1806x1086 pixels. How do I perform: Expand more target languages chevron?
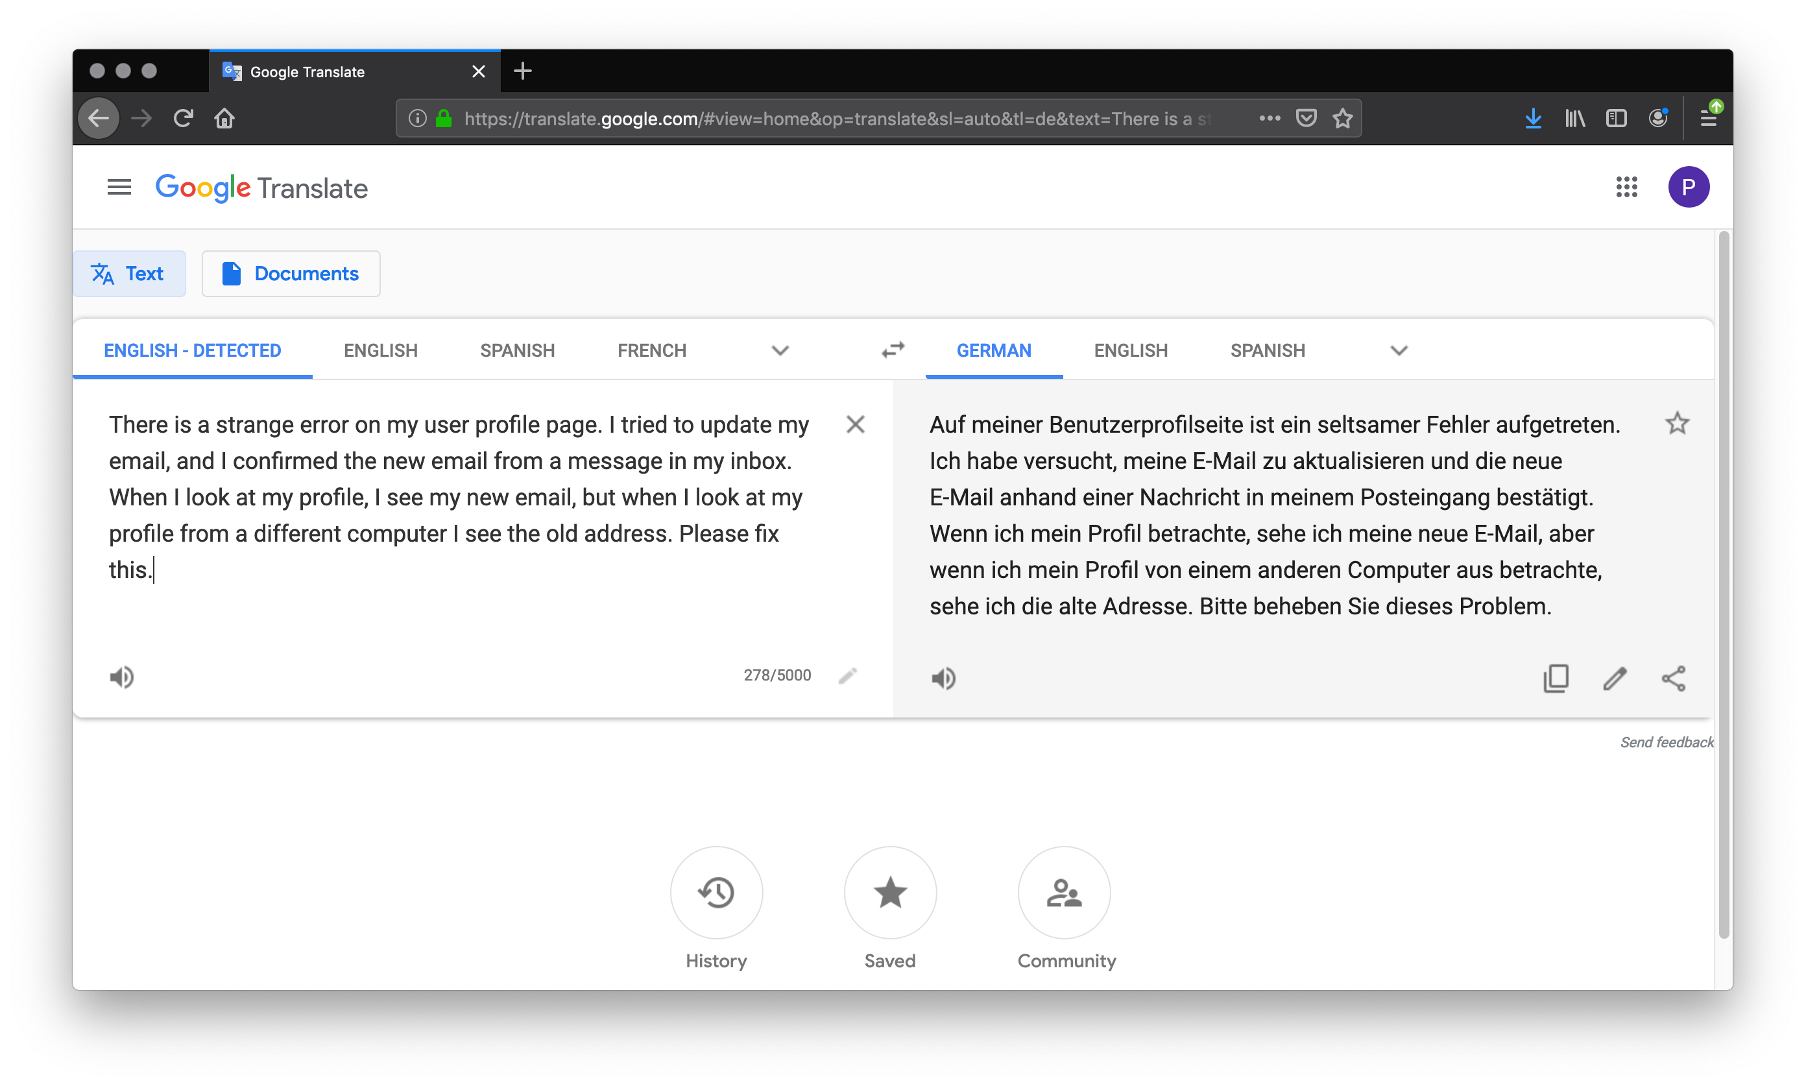click(x=1399, y=350)
